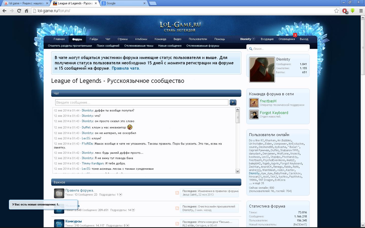This screenshot has height=228, width=365.
Task: Open the Видео menu item
Action: [177, 39]
